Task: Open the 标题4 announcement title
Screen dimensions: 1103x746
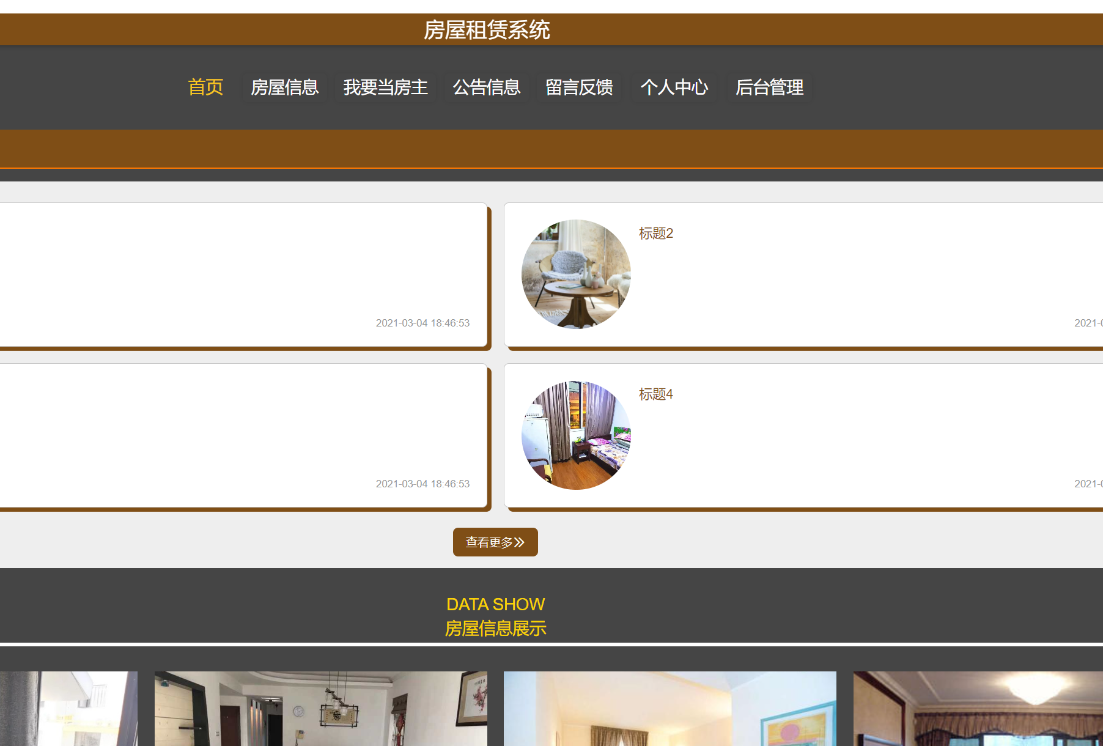Action: click(x=656, y=394)
